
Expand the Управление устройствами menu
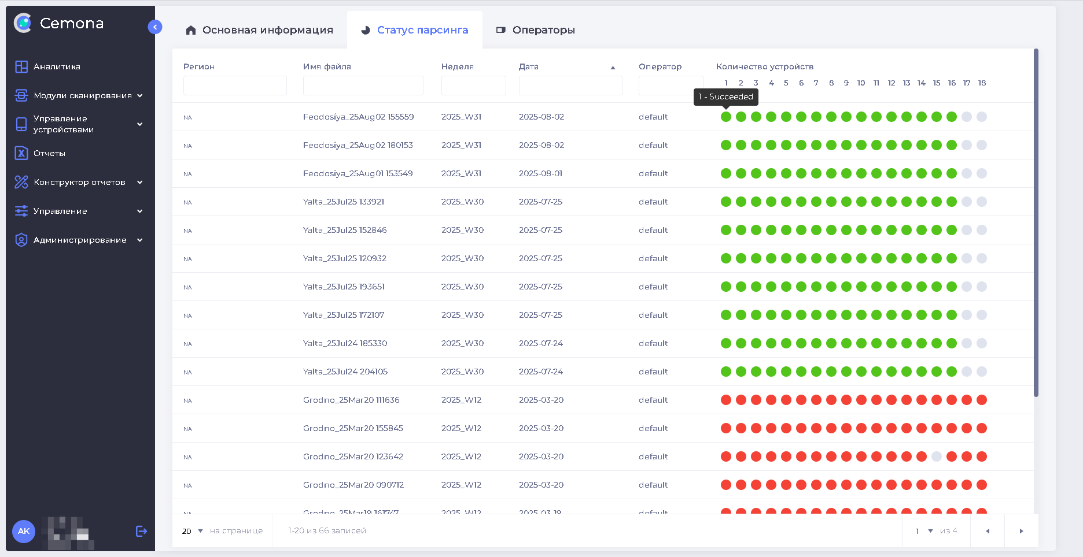pos(139,124)
